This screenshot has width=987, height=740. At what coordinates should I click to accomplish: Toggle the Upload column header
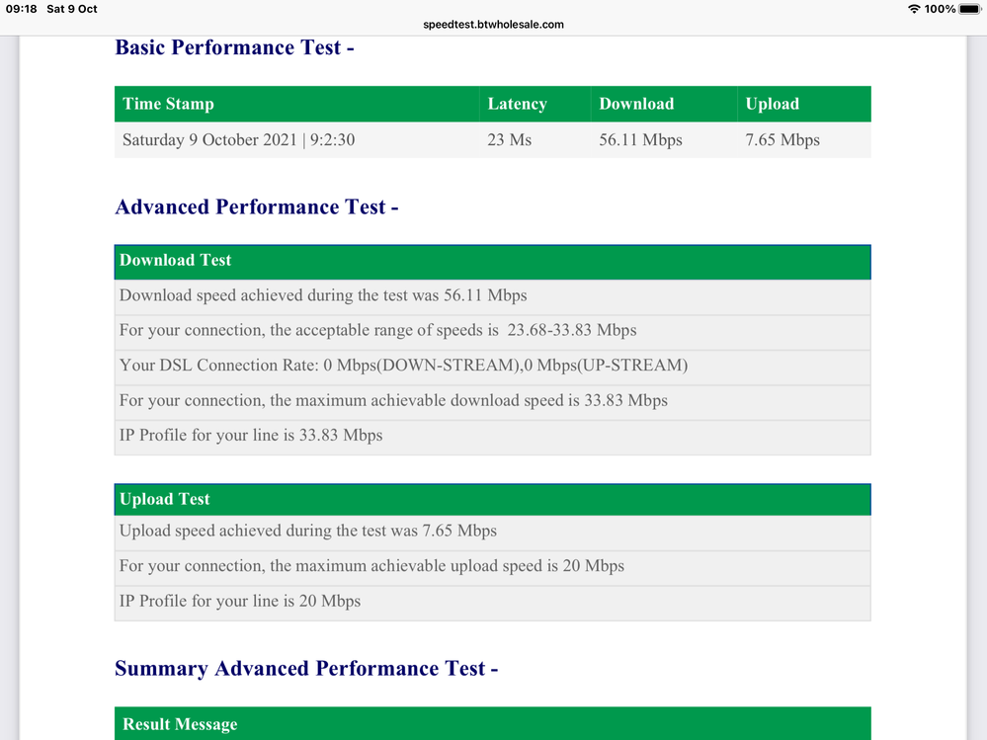[772, 104]
